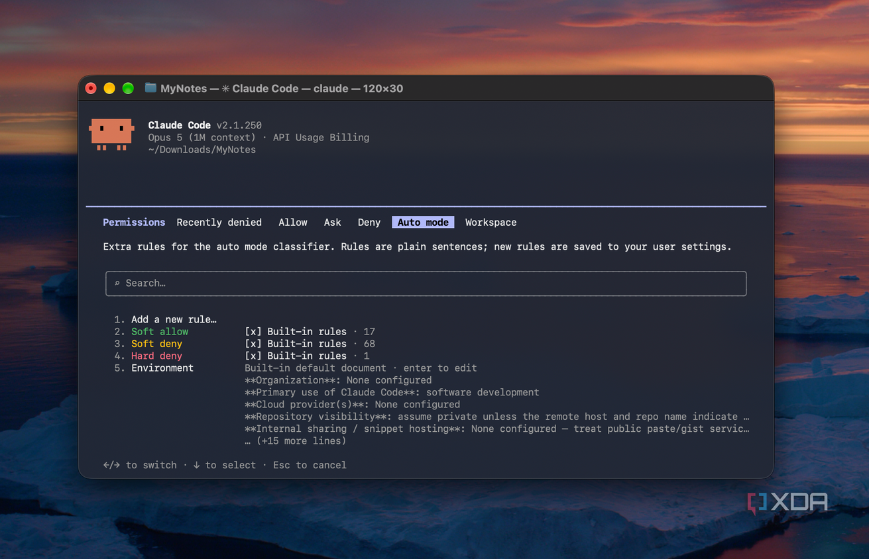Close the terminal window with red button
The height and width of the screenshot is (559, 869).
[91, 88]
